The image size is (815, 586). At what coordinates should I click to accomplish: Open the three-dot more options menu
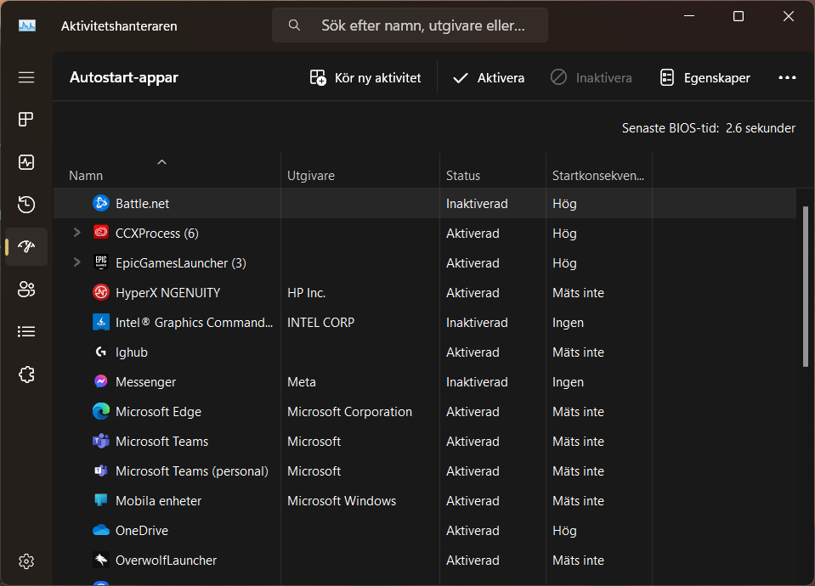click(787, 78)
